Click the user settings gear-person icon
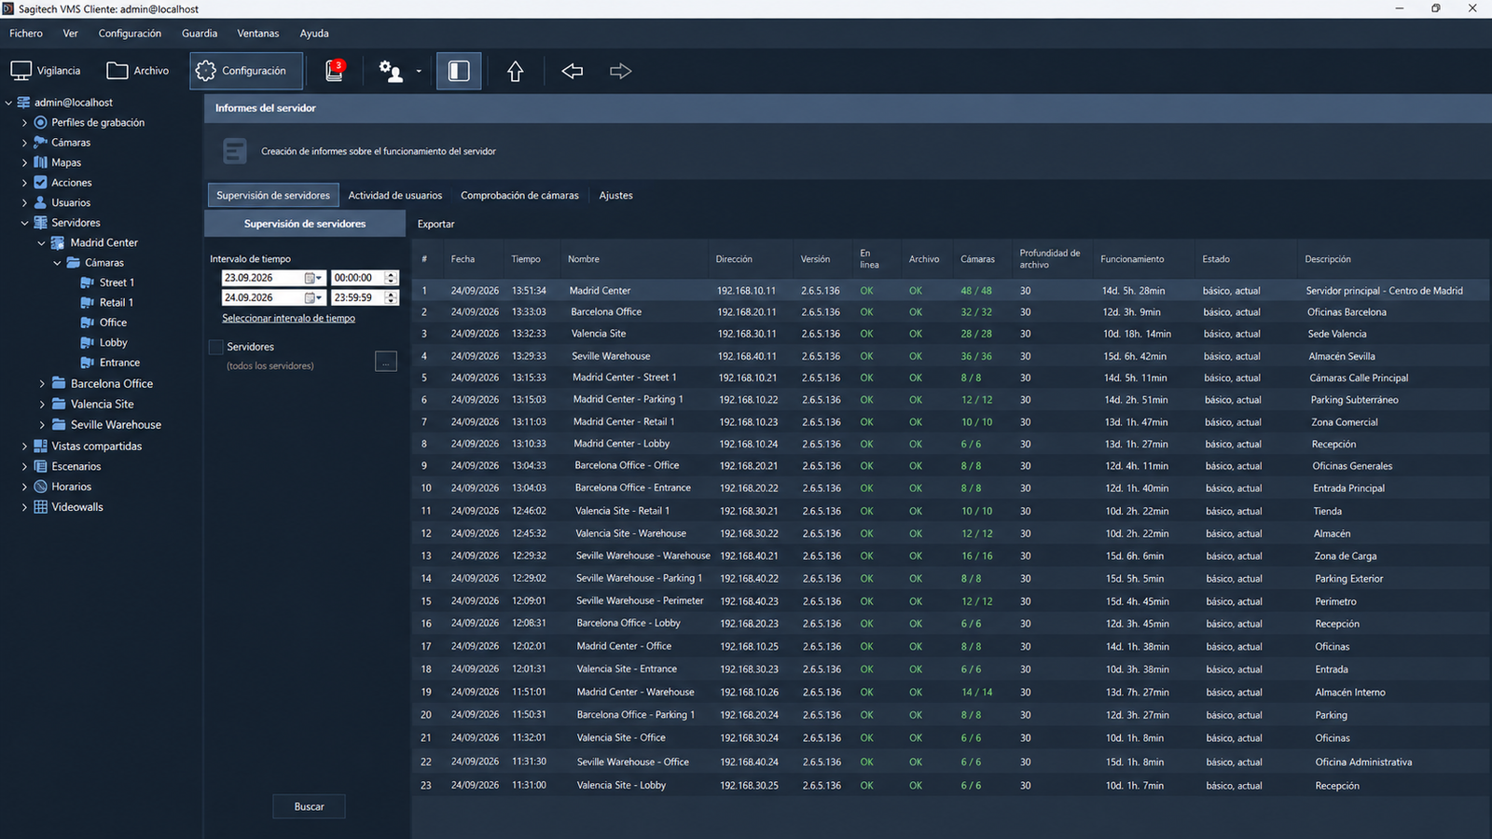The image size is (1492, 839). click(391, 71)
